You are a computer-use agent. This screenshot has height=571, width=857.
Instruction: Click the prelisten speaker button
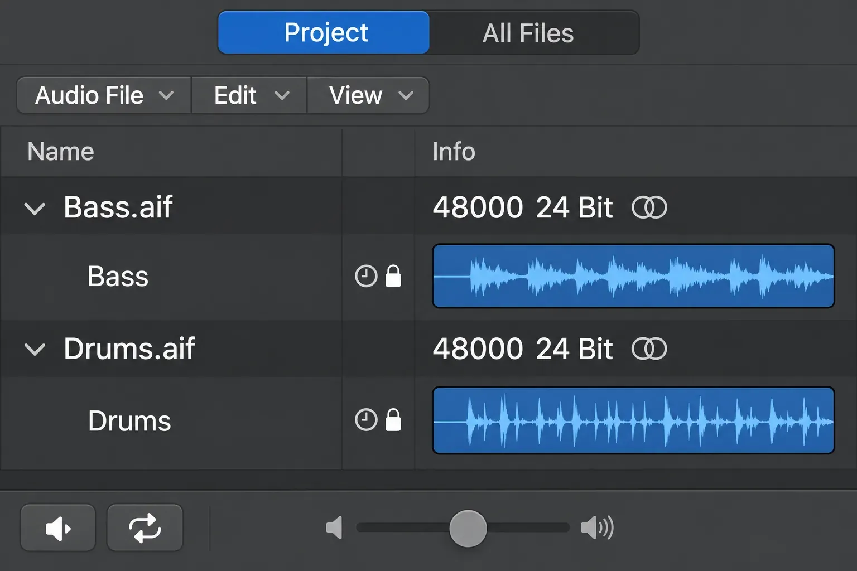tap(58, 528)
